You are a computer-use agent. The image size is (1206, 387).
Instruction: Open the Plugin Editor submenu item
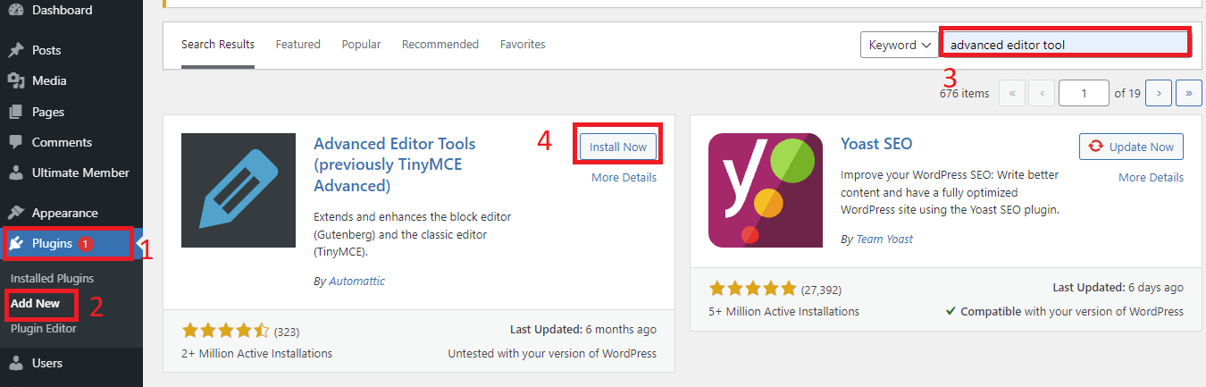(44, 328)
